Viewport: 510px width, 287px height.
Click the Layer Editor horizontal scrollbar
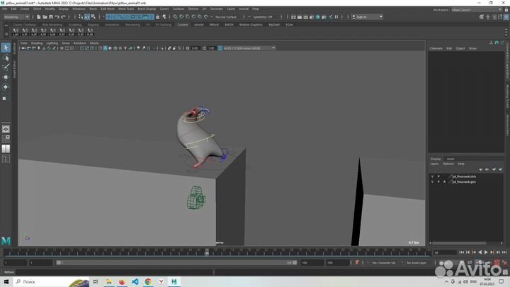(459, 243)
